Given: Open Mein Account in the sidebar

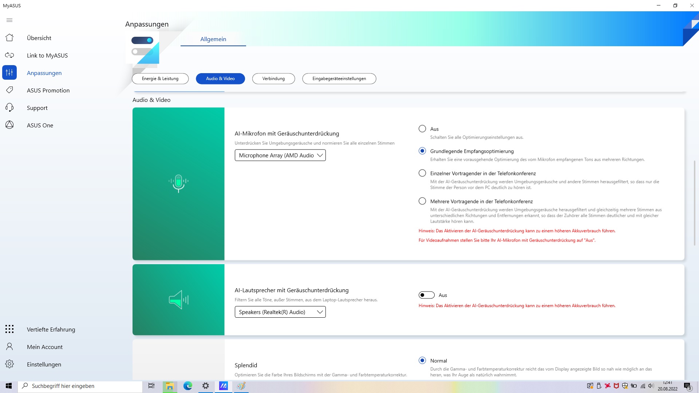Looking at the screenshot, I should pos(45,347).
